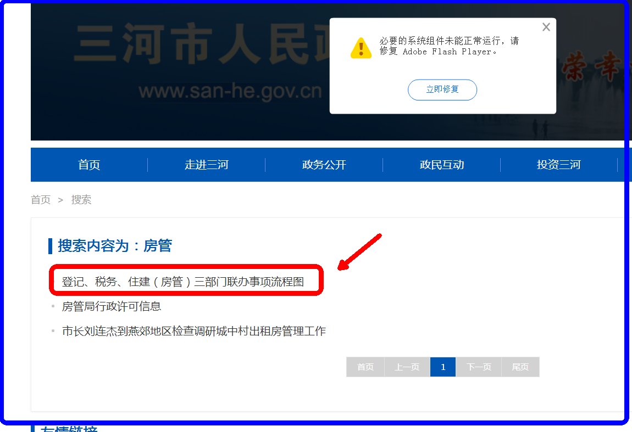The height and width of the screenshot is (432, 632).
Task: Click the yellow warning triangle icon
Action: point(361,46)
